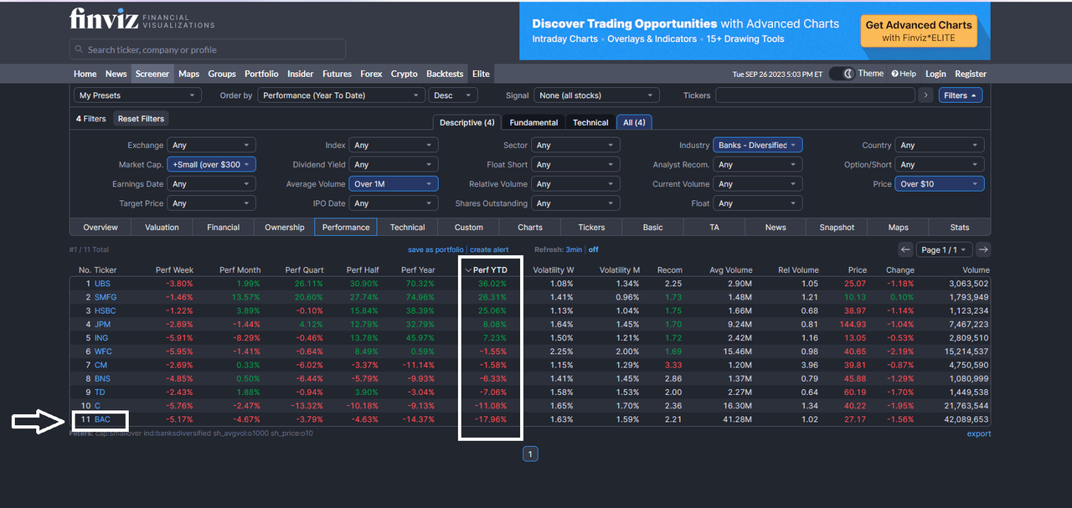Open the Futures menu item
This screenshot has height=508, width=1072.
pyautogui.click(x=338, y=74)
